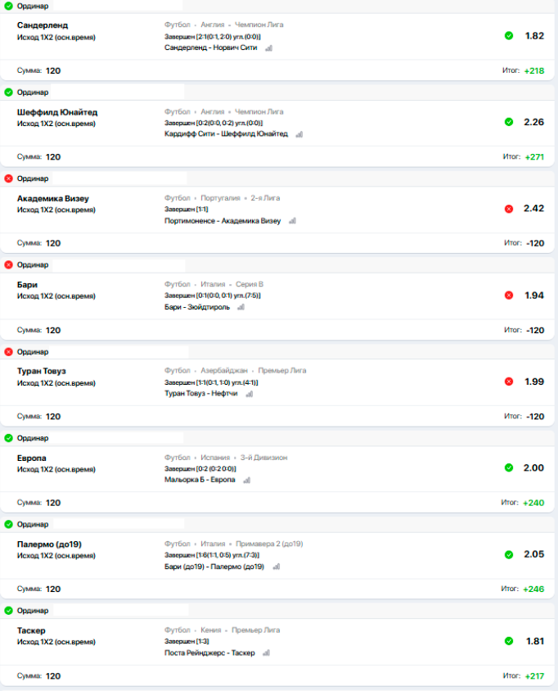Click stats icon next to Поста Рейнджерс - Таскер
558x691 pixels.
point(267,653)
